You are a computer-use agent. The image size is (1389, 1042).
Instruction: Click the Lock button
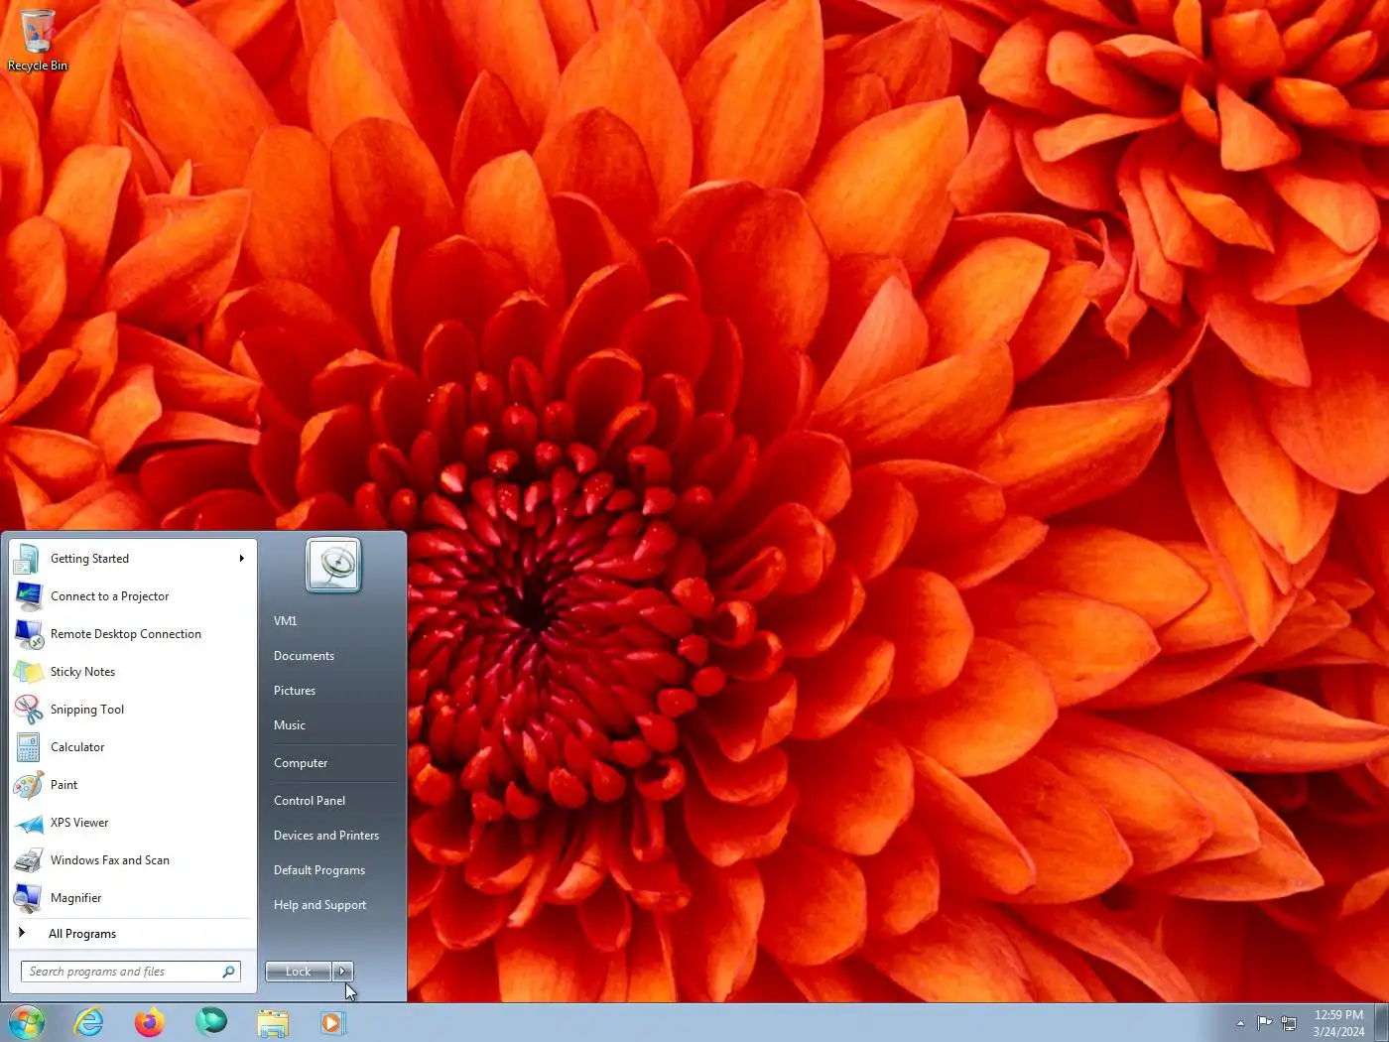click(299, 972)
